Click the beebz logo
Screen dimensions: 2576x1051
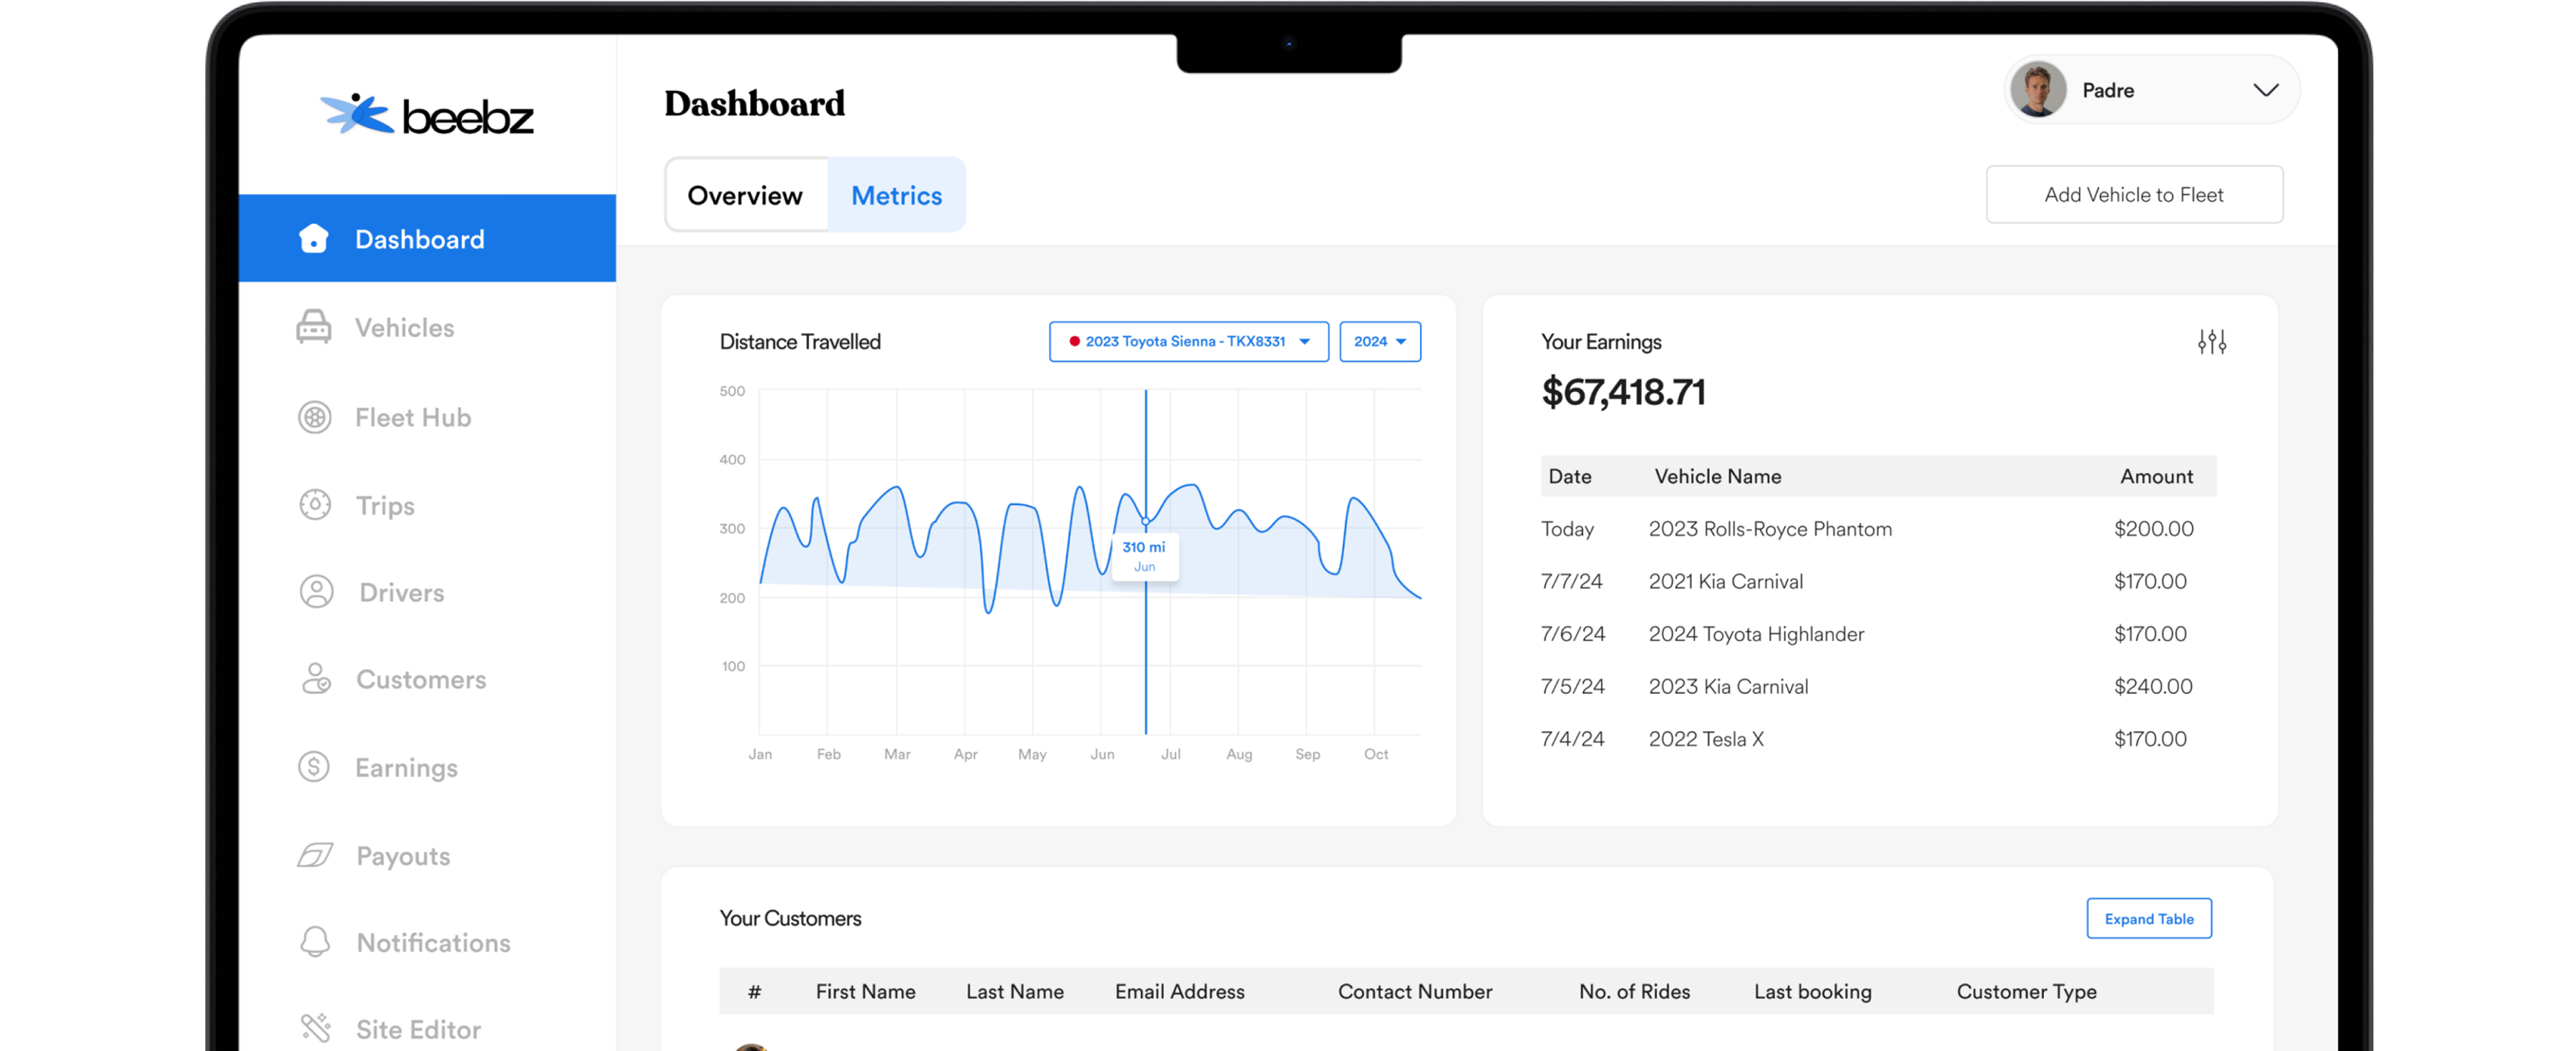point(427,114)
